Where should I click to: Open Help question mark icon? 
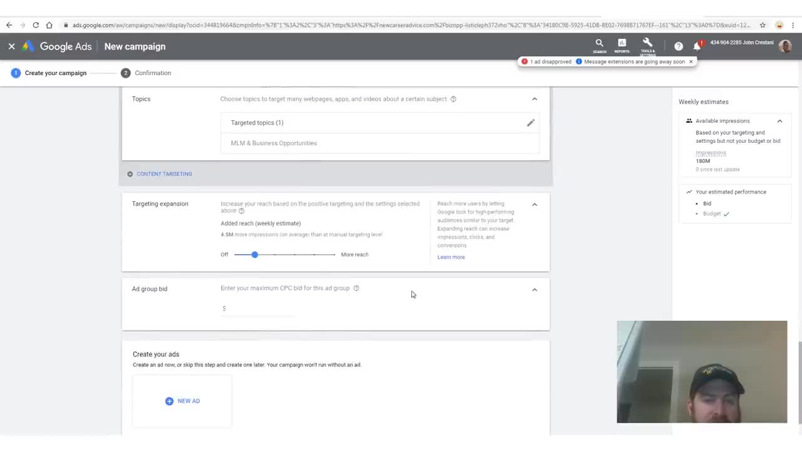point(679,46)
